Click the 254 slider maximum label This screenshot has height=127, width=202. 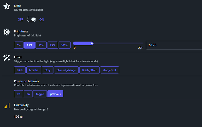pos(140,48)
